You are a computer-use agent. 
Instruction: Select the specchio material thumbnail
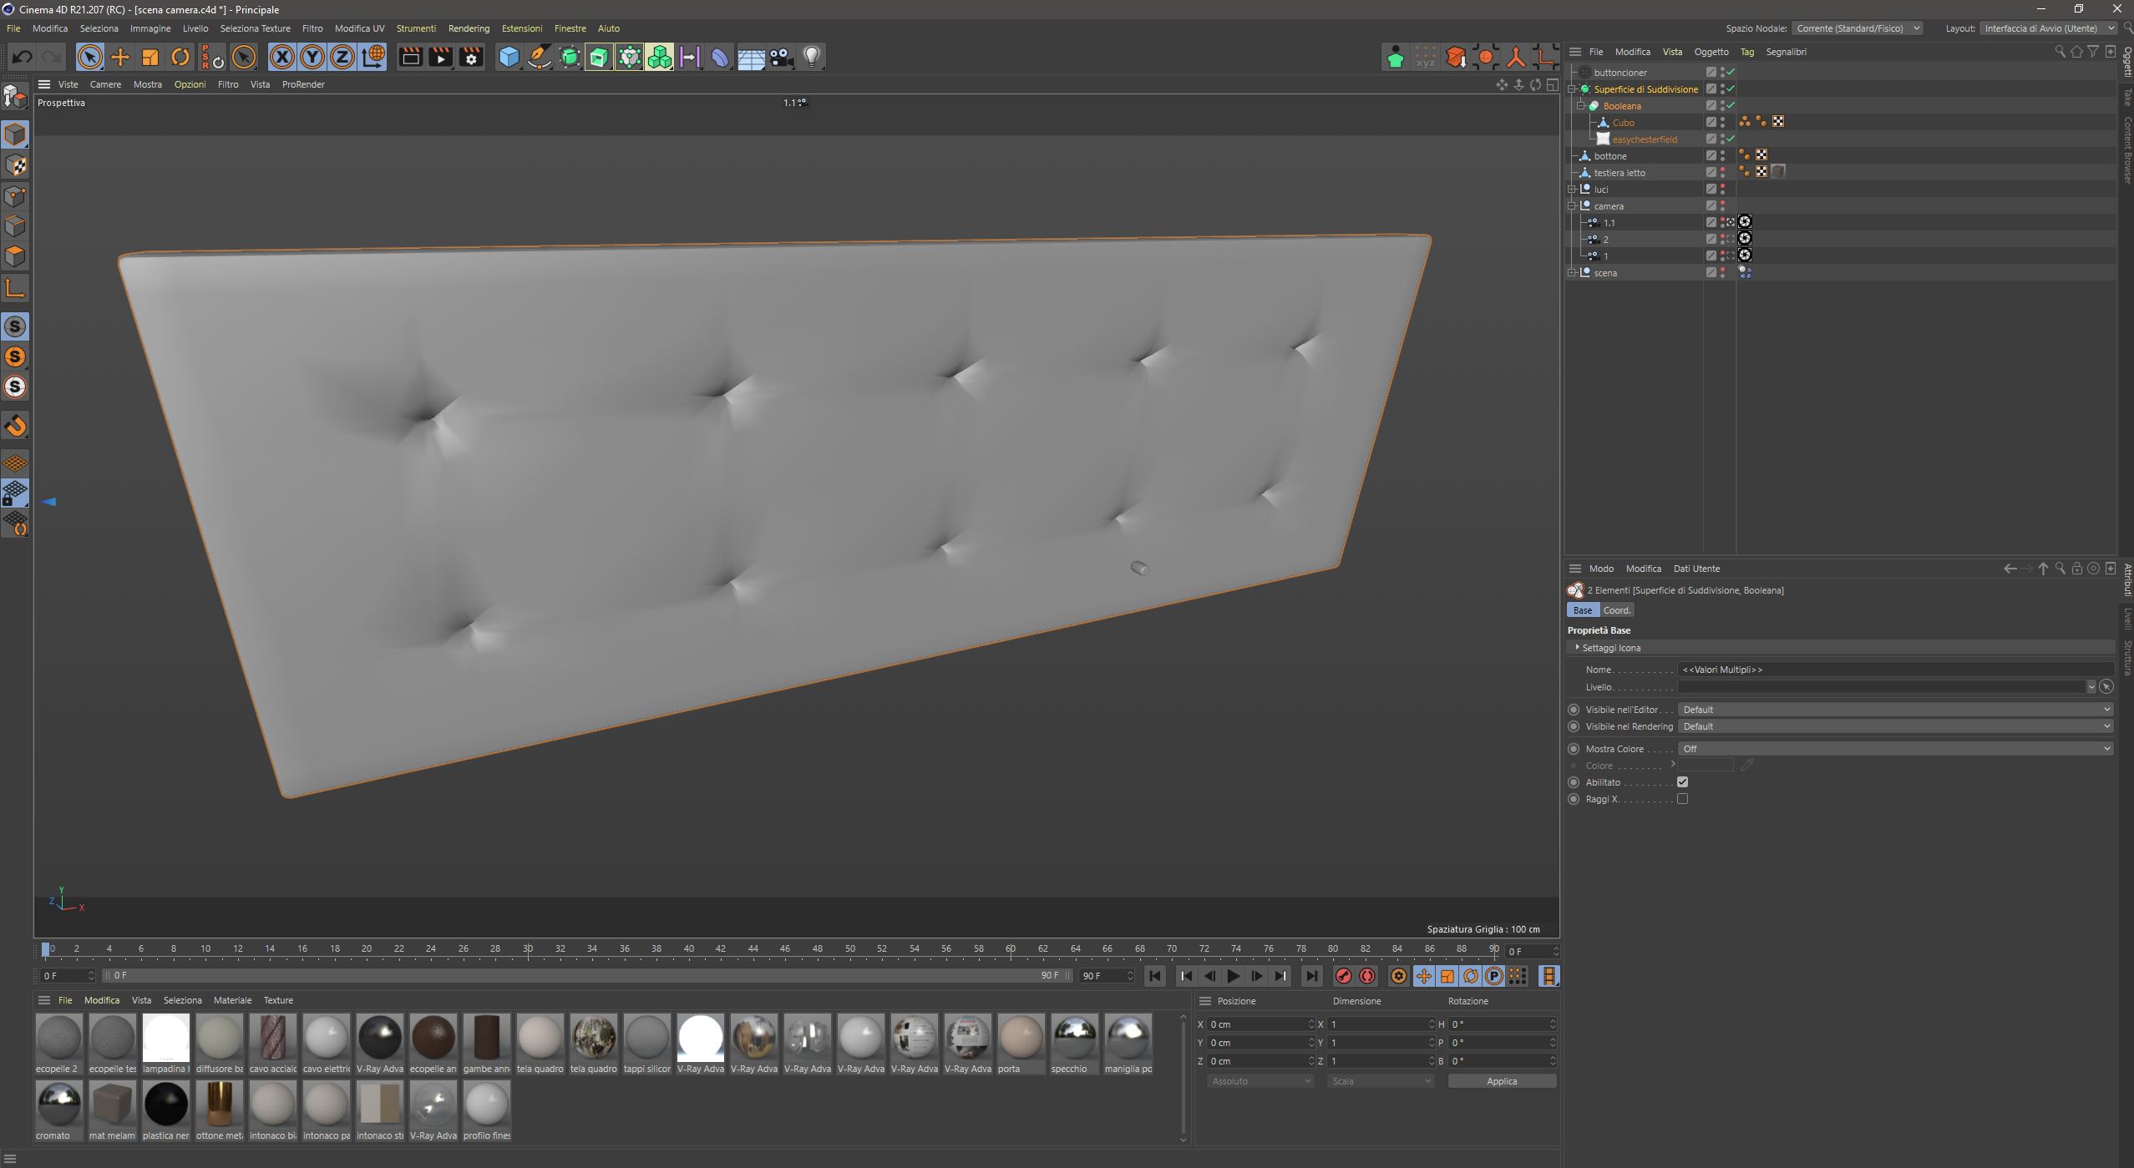(1074, 1037)
